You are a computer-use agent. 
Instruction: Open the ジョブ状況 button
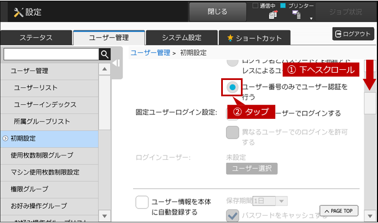click(x=345, y=12)
